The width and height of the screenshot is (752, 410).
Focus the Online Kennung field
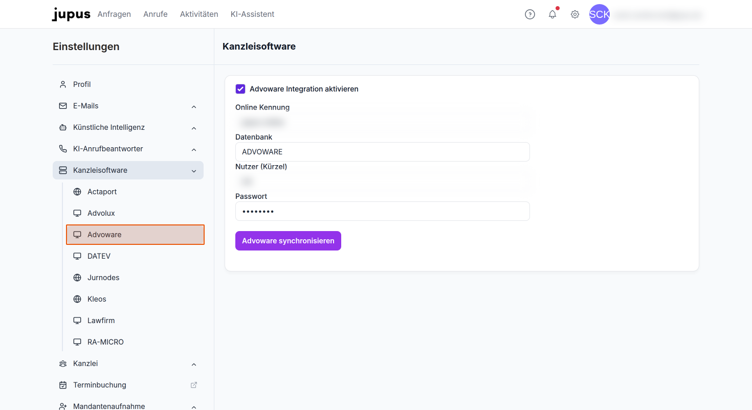click(x=382, y=122)
